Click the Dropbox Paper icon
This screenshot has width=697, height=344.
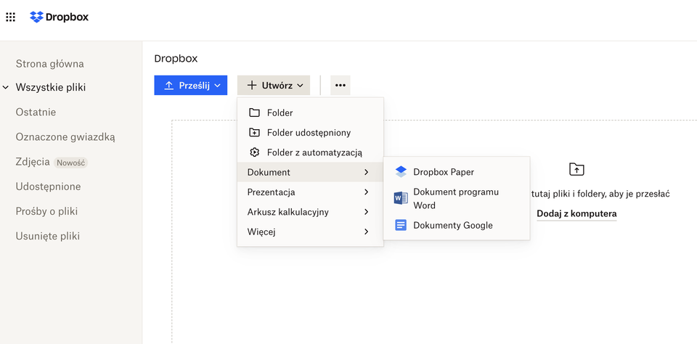[401, 171]
